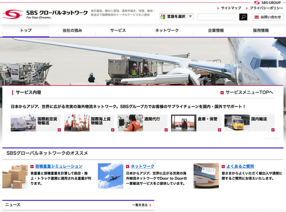This screenshot has height=212, width=286.
Task: Select the 当社の強み navigation tab
Action: click(72, 31)
